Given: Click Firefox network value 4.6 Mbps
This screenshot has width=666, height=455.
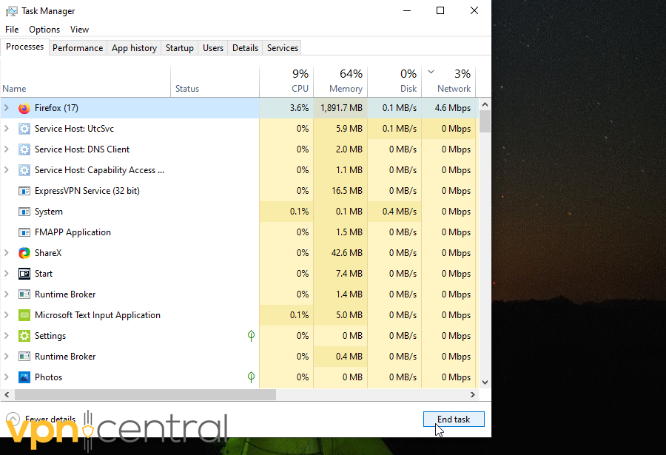Looking at the screenshot, I should (452, 108).
